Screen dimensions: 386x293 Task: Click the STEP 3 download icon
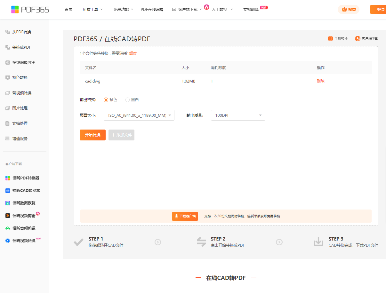coord(318,242)
